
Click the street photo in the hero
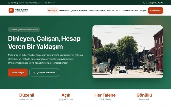pos(128,52)
